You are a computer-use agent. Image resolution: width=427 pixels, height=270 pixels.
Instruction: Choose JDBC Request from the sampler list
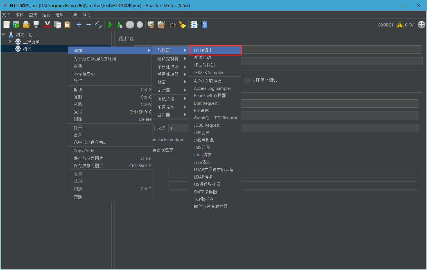[x=215, y=125]
